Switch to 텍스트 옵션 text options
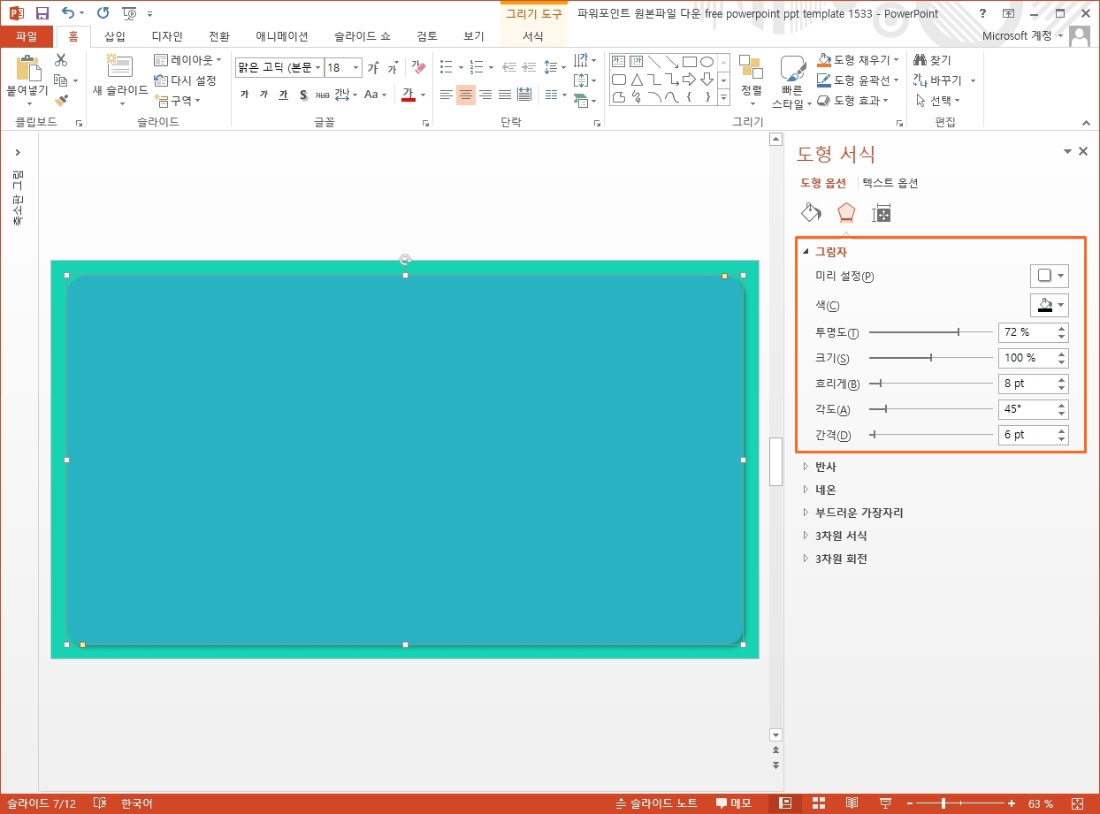The width and height of the screenshot is (1100, 814). 890,183
